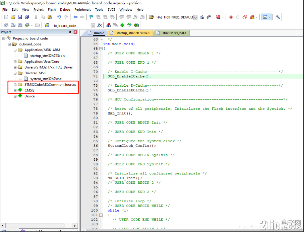The image size is (304, 232).
Task: Open the Debug menu
Action: click(x=65, y=9)
